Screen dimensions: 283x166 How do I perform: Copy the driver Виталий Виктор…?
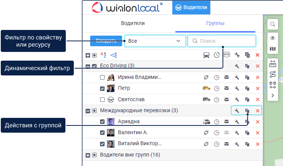point(247,144)
